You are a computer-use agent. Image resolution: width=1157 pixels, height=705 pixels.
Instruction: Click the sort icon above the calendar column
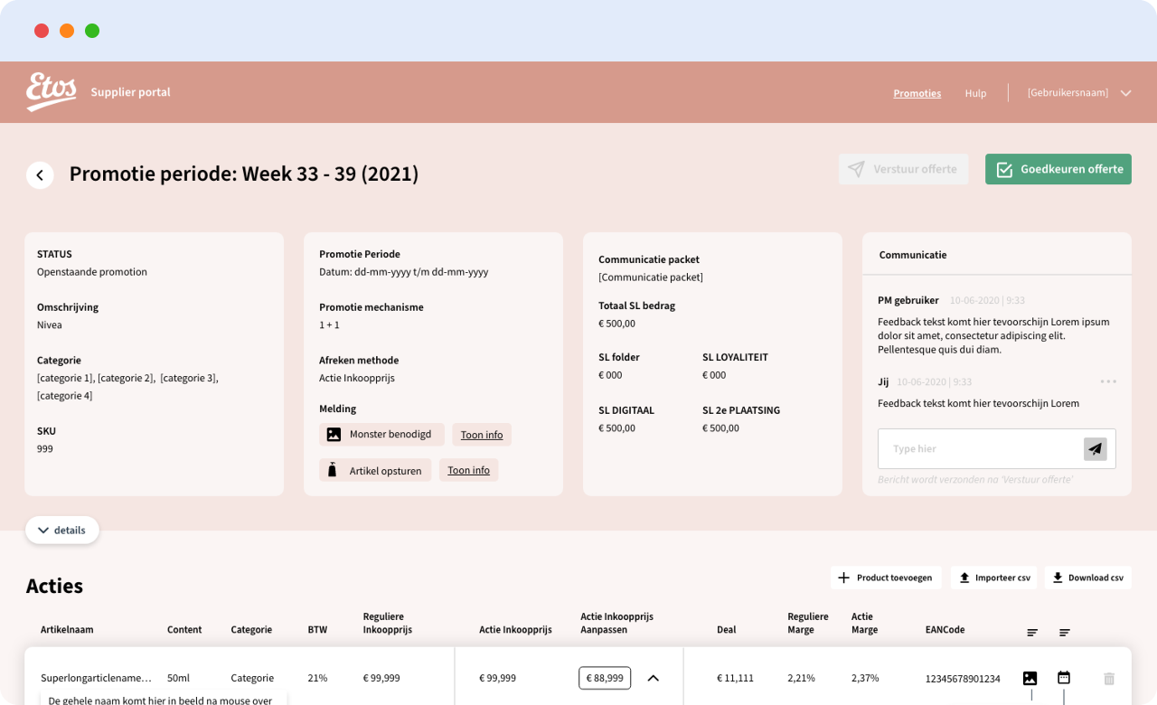coord(1065,633)
